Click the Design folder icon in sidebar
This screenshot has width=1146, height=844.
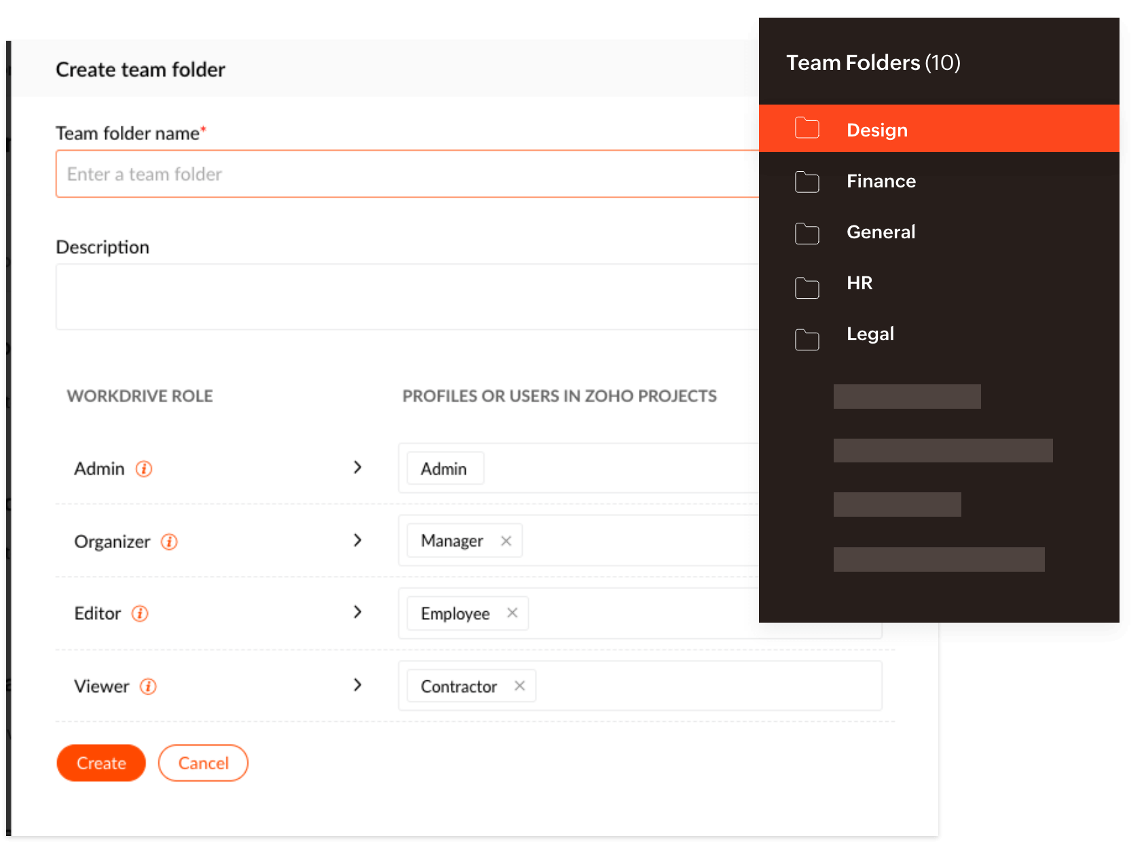(x=807, y=128)
